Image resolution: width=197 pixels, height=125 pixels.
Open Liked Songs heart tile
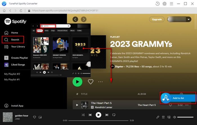(6, 65)
